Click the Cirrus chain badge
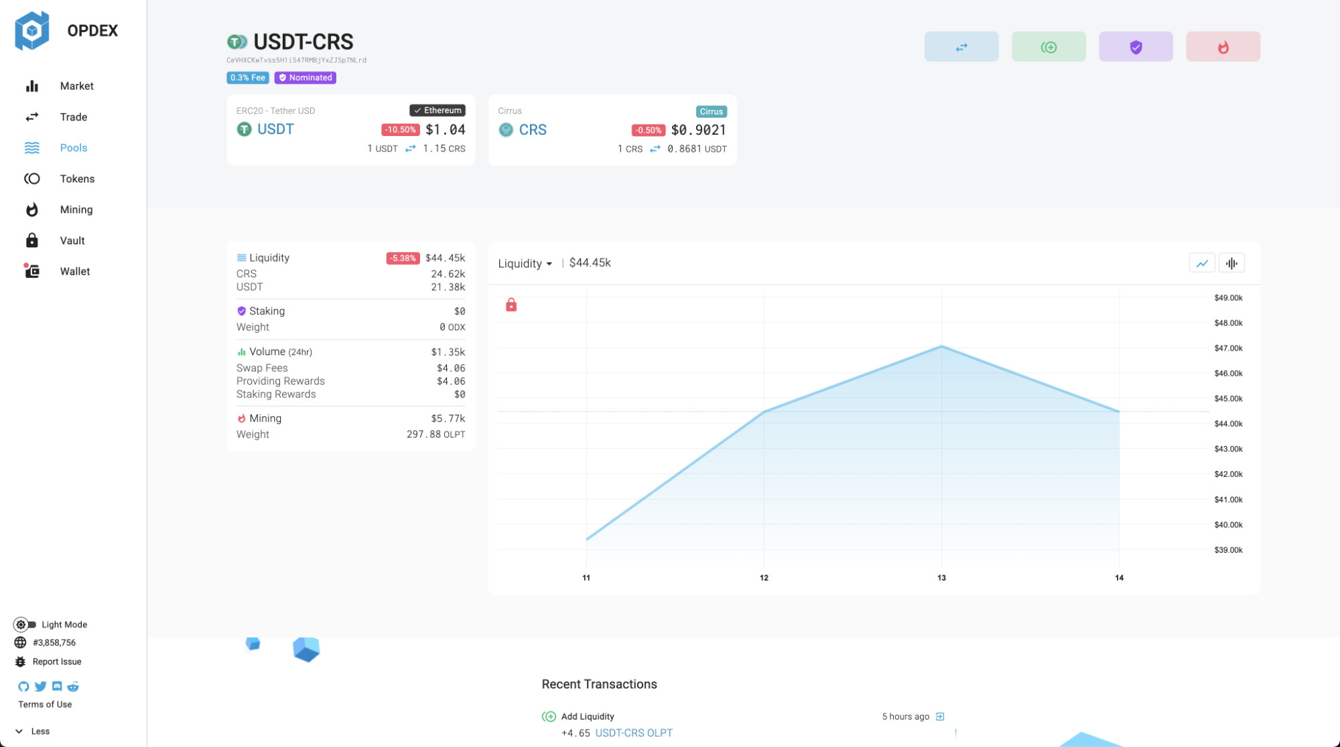This screenshot has height=747, width=1340. pyautogui.click(x=711, y=111)
